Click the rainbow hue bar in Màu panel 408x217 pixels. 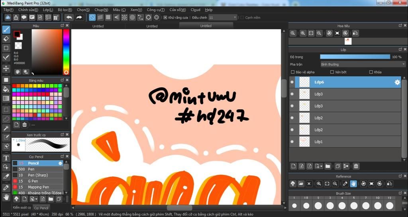[x=66, y=52]
